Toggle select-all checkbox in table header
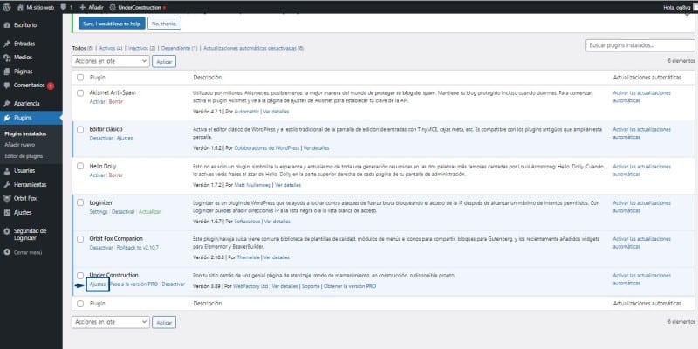Image resolution: width=698 pixels, height=349 pixels. pos(80,78)
